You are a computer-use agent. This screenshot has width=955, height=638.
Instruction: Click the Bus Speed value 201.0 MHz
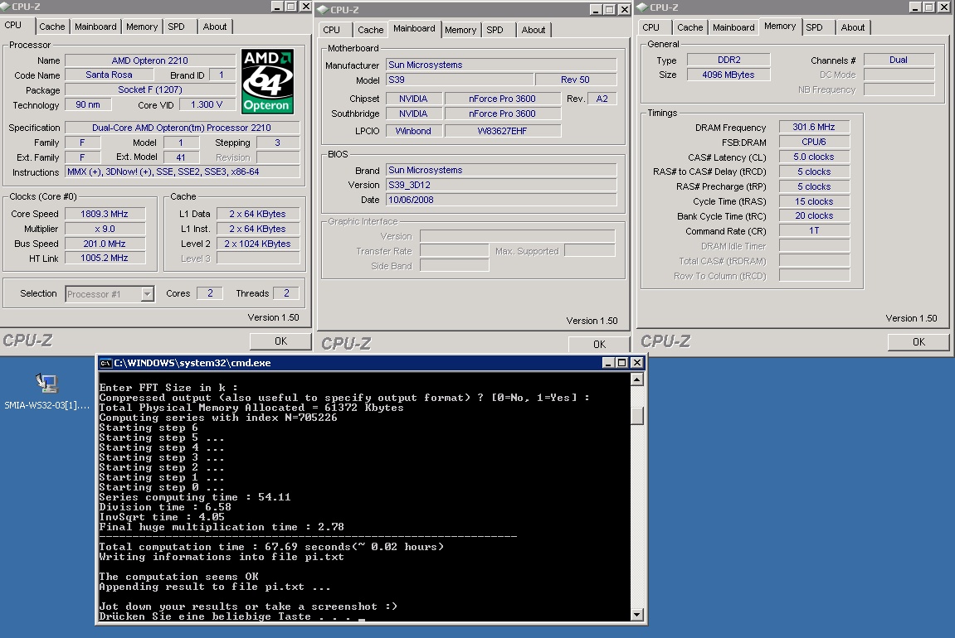pos(105,244)
